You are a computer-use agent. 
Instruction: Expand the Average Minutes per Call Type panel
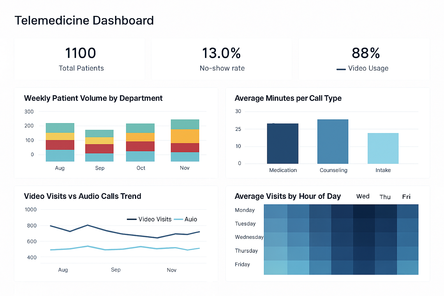click(288, 98)
